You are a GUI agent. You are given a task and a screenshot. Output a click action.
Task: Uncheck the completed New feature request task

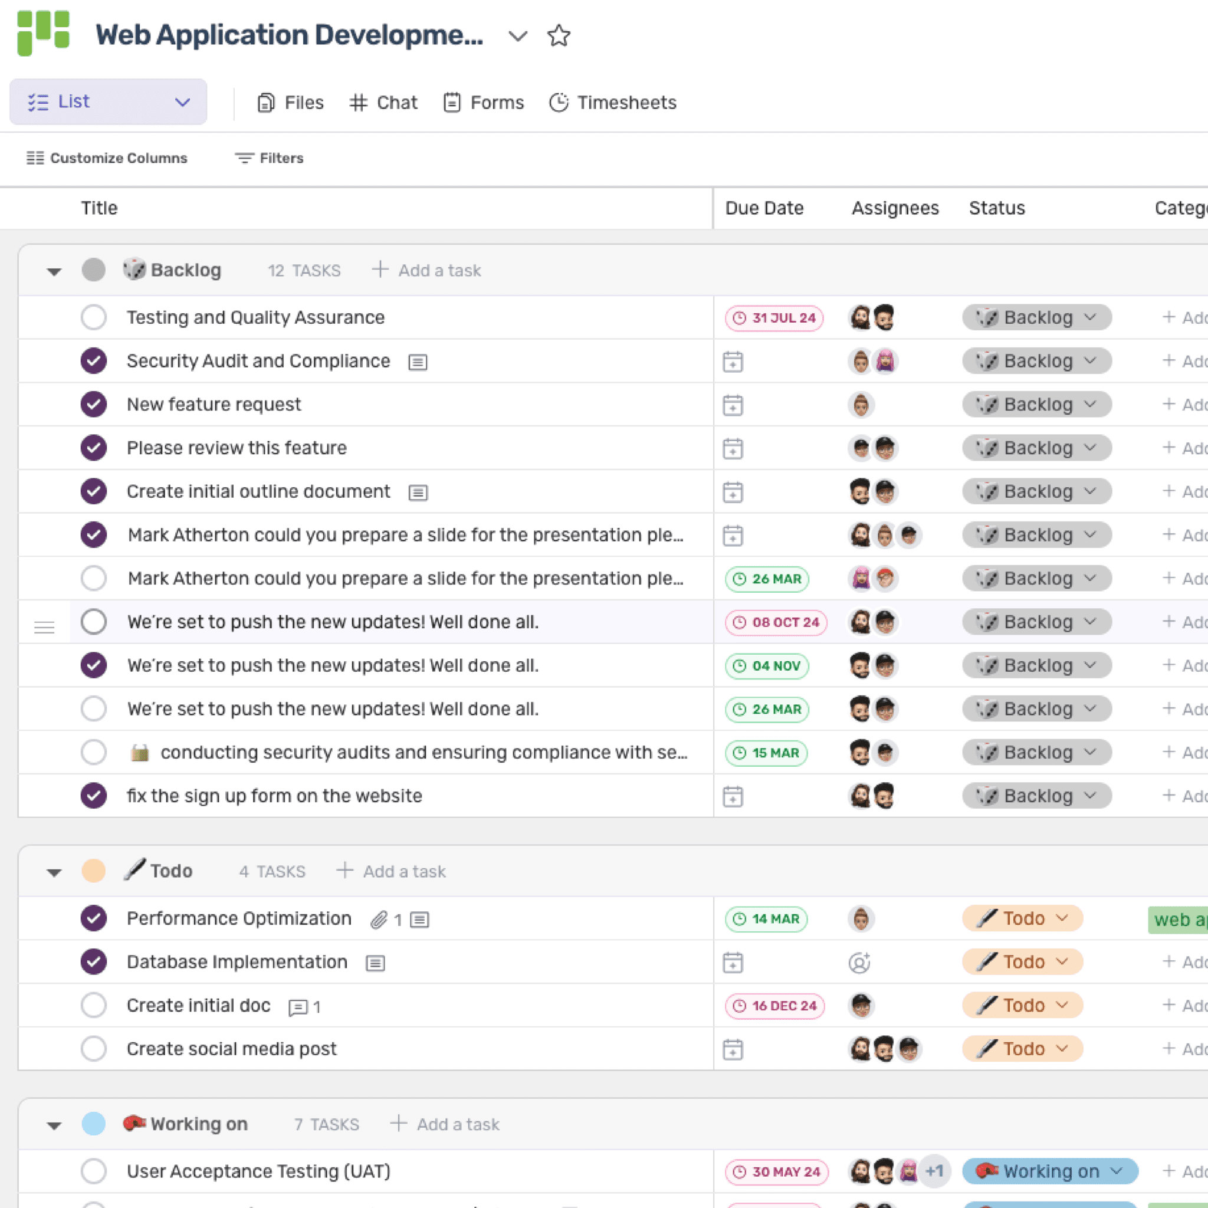click(x=94, y=404)
